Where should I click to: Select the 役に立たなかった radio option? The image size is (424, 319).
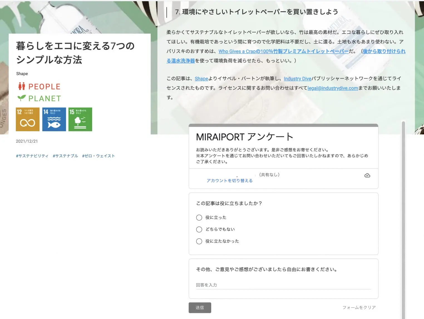pyautogui.click(x=199, y=241)
